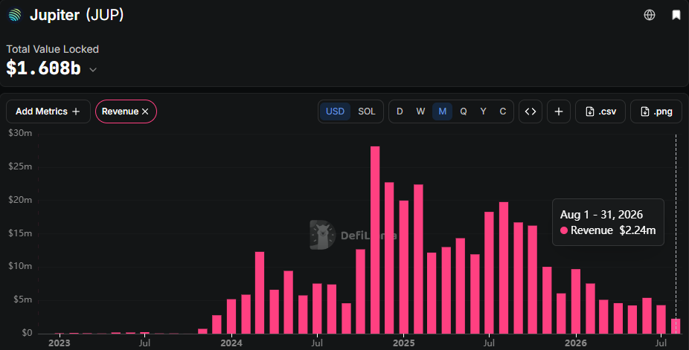Download chart image as .png

[656, 111]
